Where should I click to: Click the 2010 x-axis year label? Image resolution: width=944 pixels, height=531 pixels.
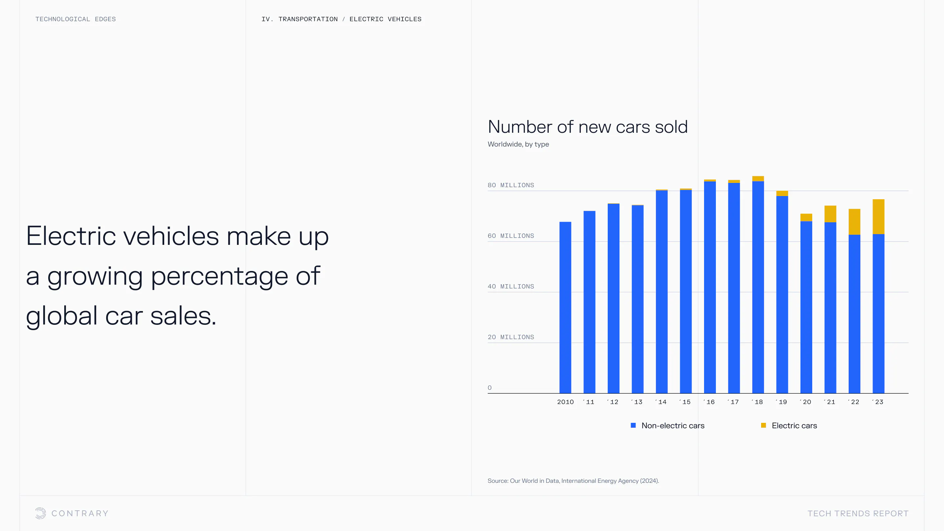tap(565, 402)
